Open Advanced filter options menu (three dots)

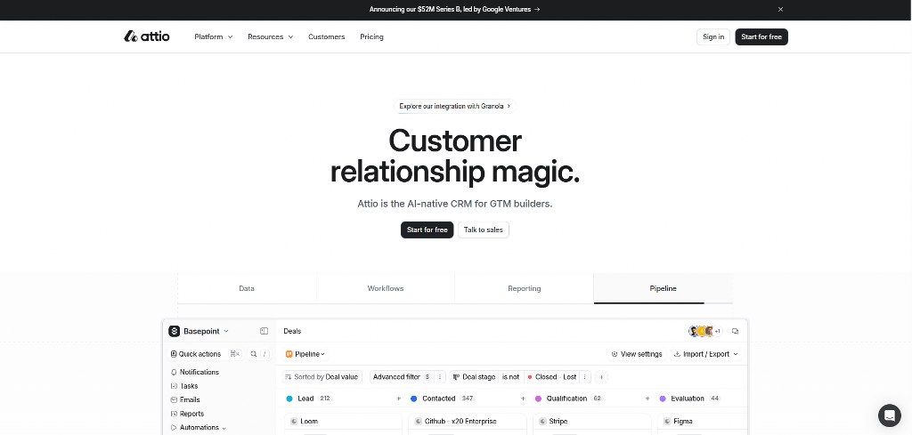point(440,377)
